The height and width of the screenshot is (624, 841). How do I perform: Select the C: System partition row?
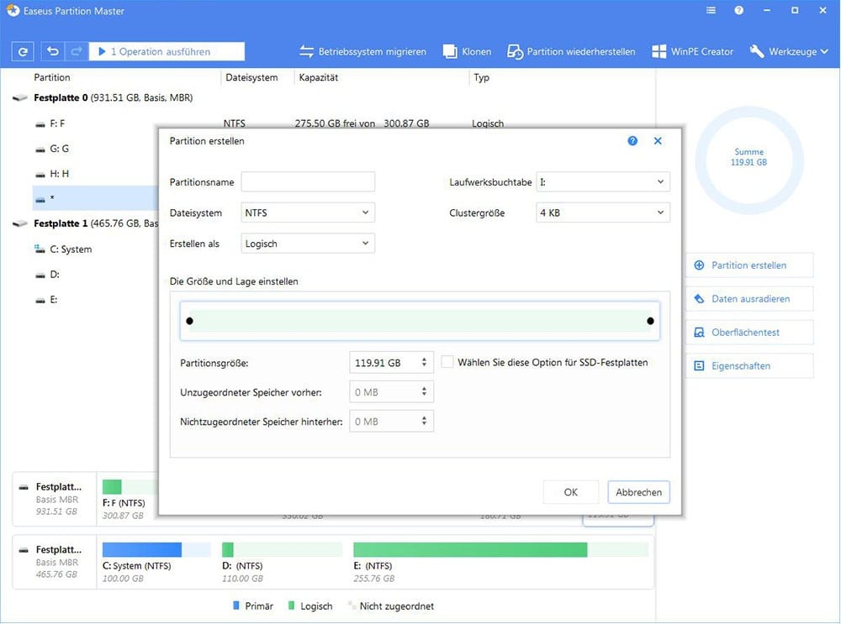[71, 249]
